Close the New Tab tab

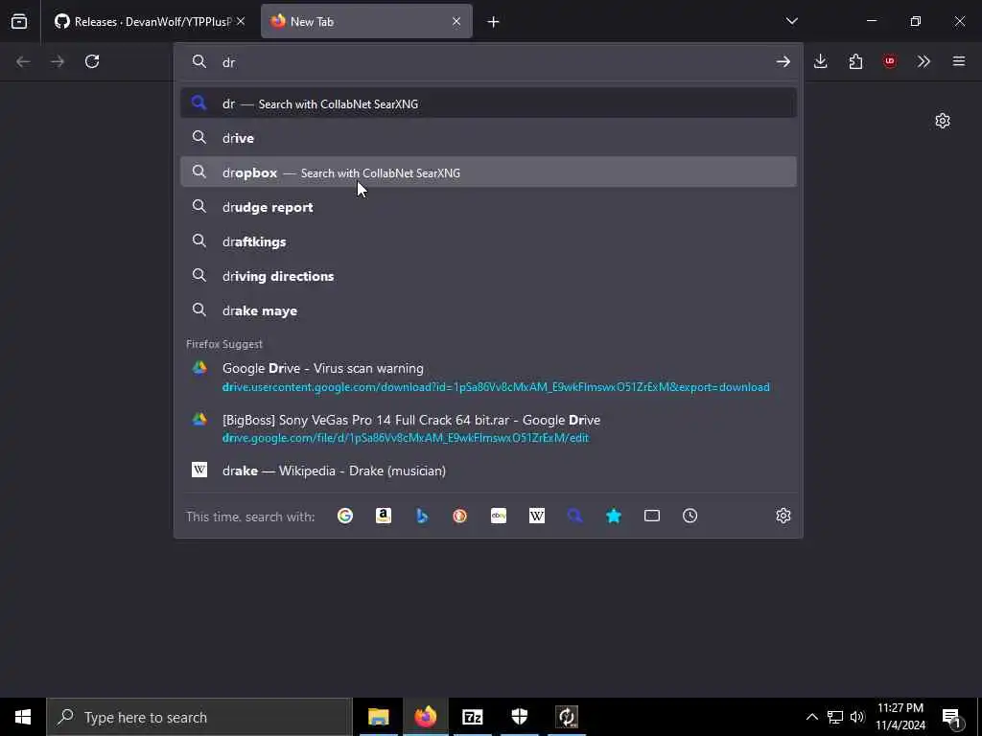[x=456, y=21]
